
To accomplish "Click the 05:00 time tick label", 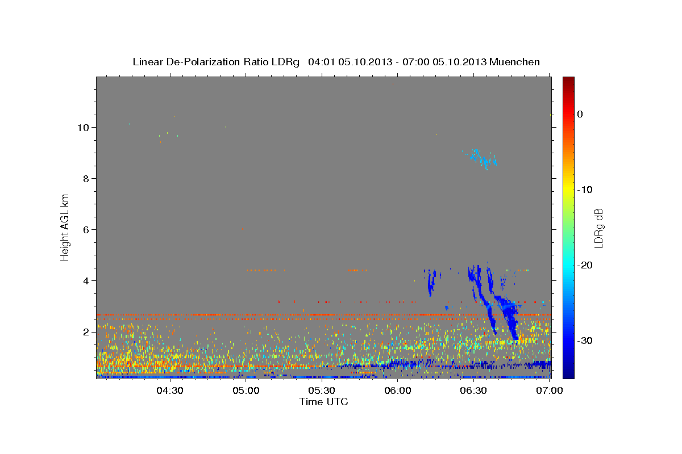I will pyautogui.click(x=246, y=390).
